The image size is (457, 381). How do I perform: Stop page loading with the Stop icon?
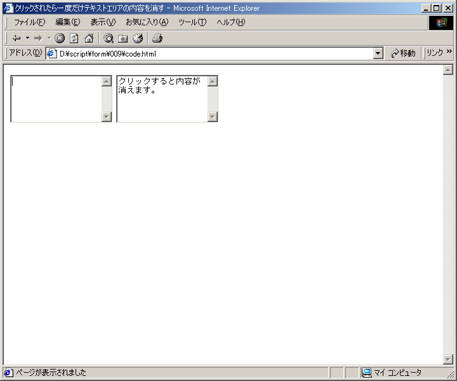(x=60, y=38)
